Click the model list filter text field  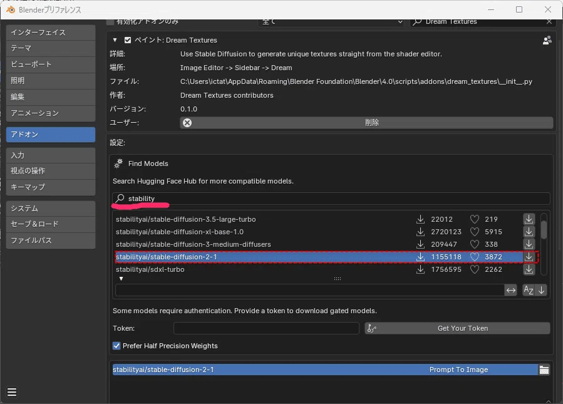[x=310, y=290]
